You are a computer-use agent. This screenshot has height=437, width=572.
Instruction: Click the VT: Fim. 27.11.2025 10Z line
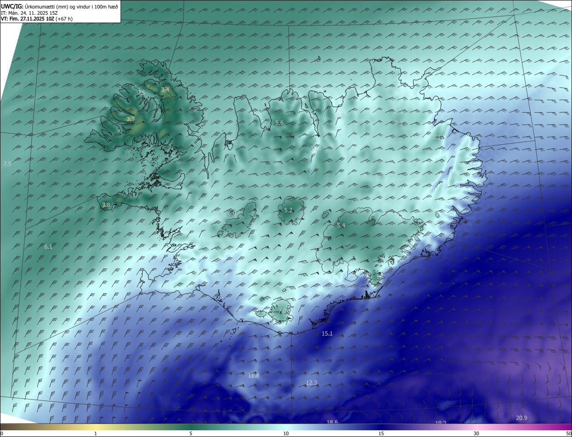click(37, 19)
